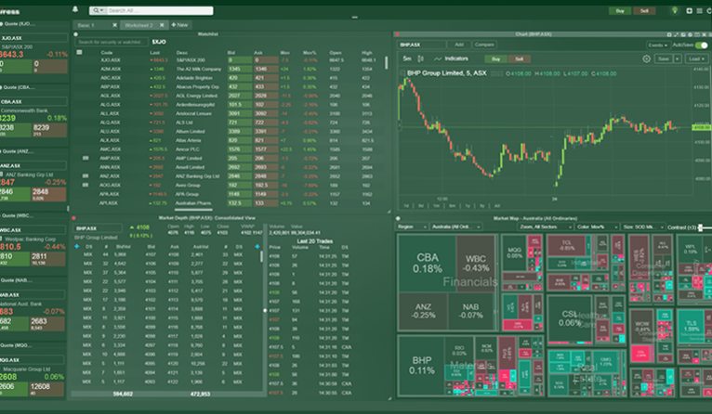Open the Market Map Region dropdown

pos(412,226)
